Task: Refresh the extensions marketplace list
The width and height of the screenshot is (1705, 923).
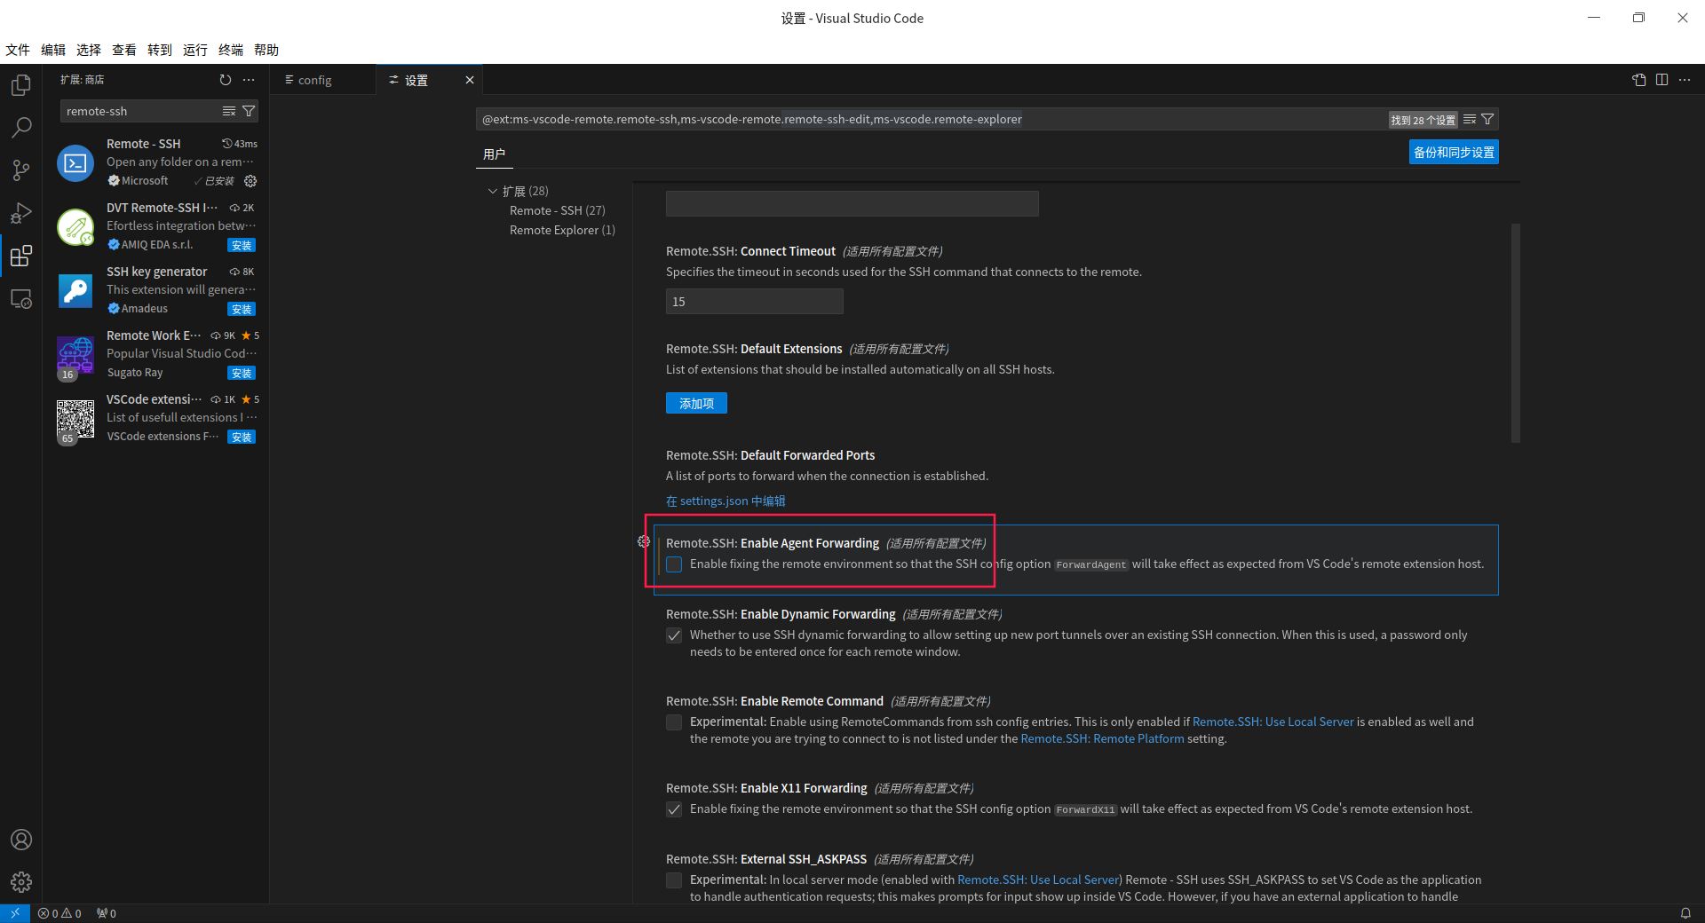Action: [x=226, y=80]
